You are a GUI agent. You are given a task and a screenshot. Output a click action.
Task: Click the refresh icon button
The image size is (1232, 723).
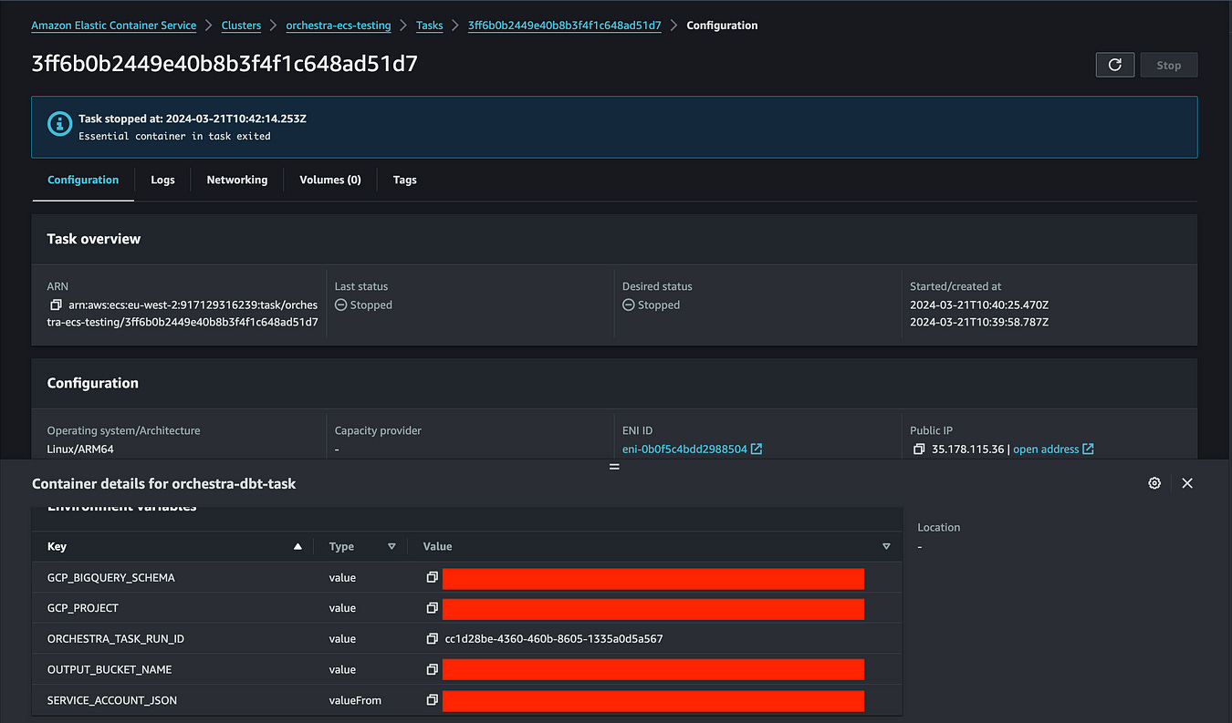coord(1114,65)
